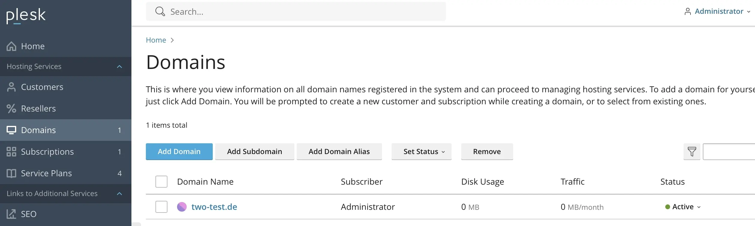Select Resellers in the sidebar menu
This screenshot has height=226, width=755.
click(38, 108)
